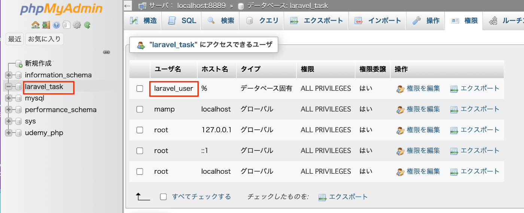Screen dimensions: 524x213
Task: Edit privileges for mamp user
Action: (x=418, y=109)
